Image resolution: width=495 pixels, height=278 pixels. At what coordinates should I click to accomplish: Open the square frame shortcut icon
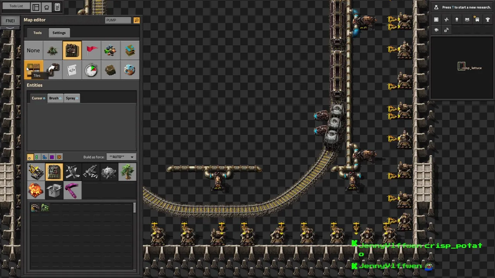click(436, 20)
